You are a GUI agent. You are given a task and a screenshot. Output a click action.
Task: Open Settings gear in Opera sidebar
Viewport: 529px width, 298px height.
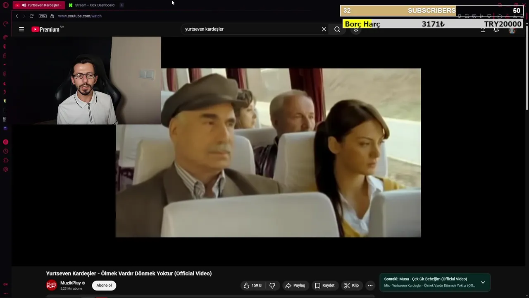coord(5,169)
